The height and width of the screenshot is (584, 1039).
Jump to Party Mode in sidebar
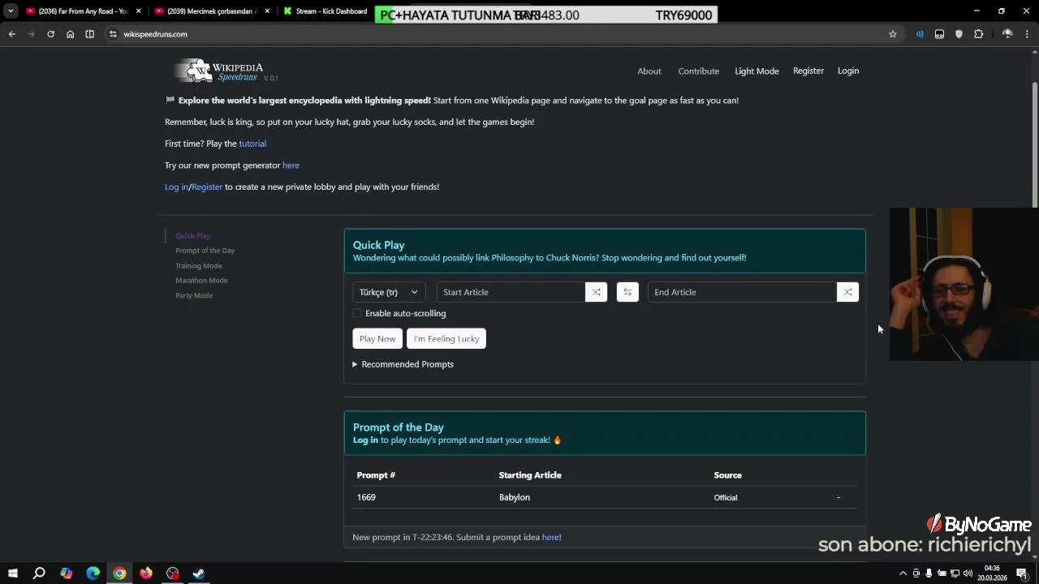click(x=194, y=295)
